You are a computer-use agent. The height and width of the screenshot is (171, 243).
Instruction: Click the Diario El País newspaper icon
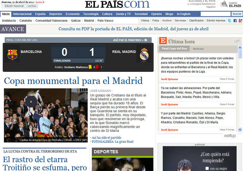[x=223, y=4]
